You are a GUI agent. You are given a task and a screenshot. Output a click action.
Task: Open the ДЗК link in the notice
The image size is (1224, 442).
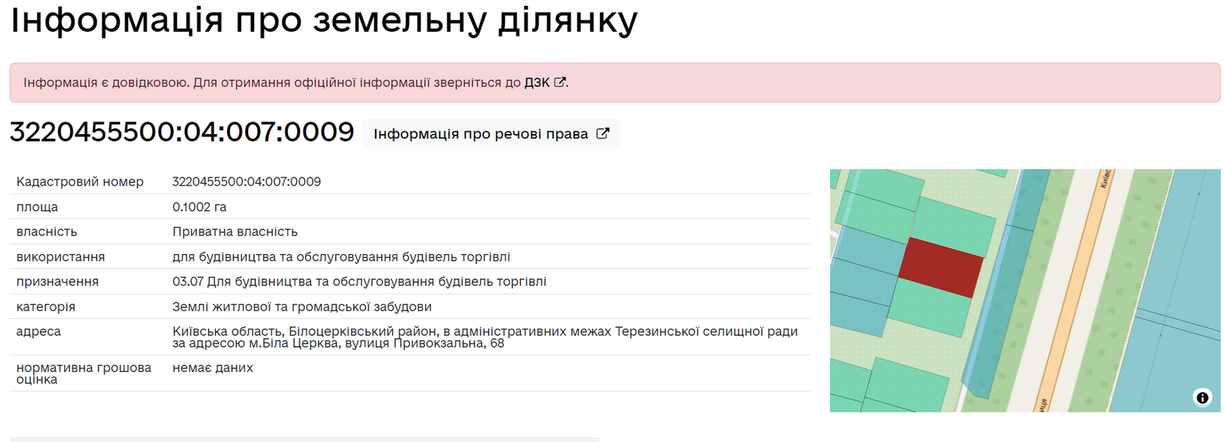click(536, 83)
